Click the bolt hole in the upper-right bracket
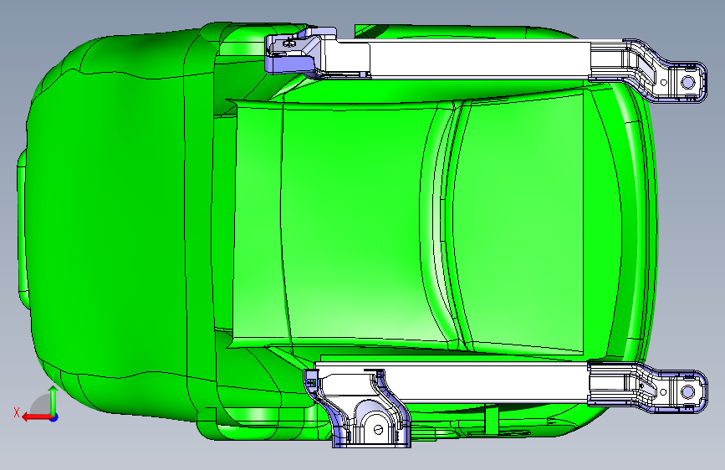Screen dimensions: 725x470 pyautogui.click(x=688, y=82)
